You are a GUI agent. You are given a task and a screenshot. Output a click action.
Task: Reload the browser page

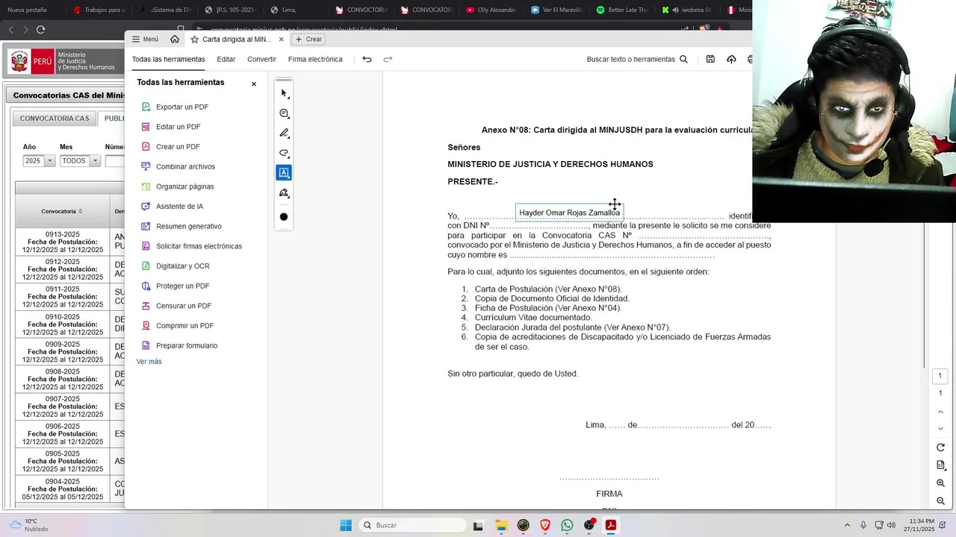click(40, 30)
